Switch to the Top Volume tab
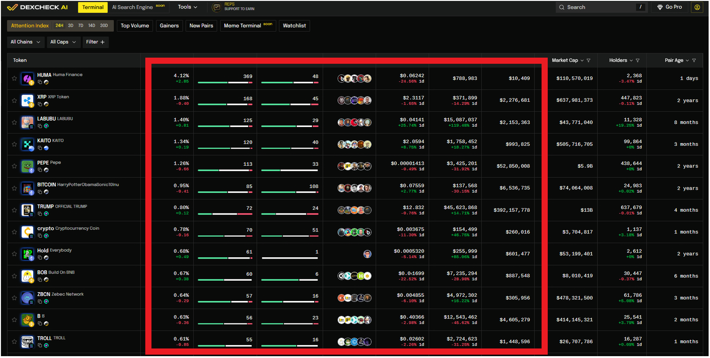Screen dimensions: 710x358 pos(135,26)
